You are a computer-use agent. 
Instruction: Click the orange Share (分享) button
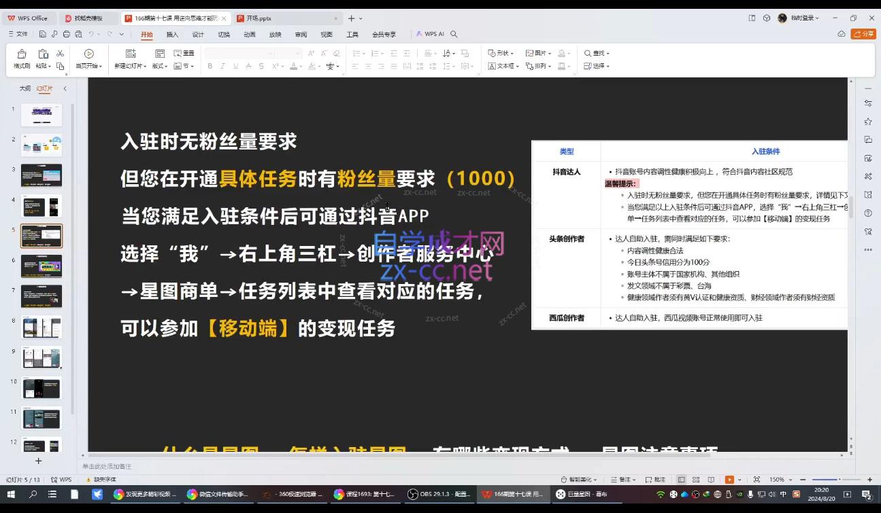(x=863, y=34)
